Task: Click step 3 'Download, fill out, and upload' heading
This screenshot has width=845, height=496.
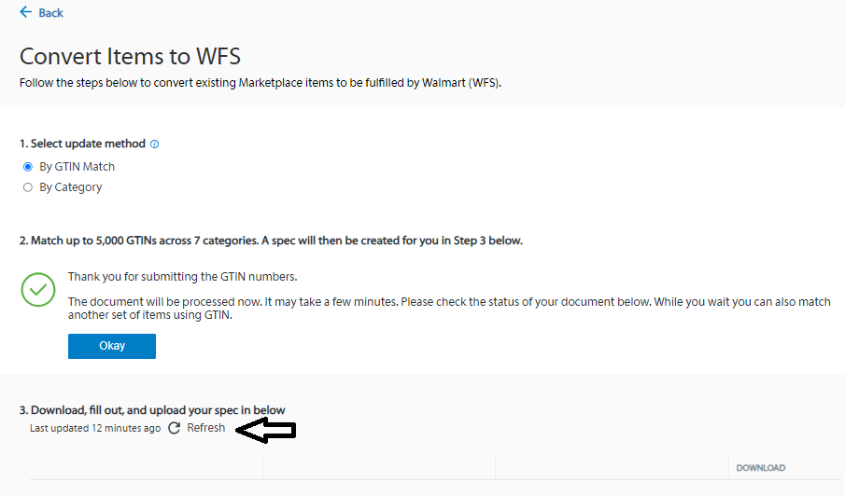Action: 152,410
